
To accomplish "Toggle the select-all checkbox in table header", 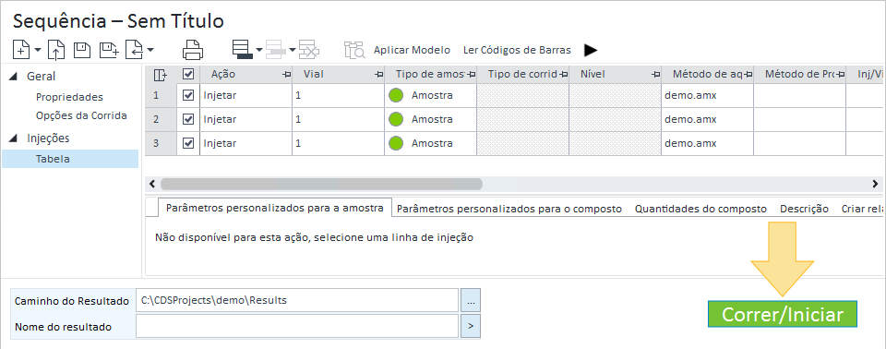I will [x=188, y=74].
